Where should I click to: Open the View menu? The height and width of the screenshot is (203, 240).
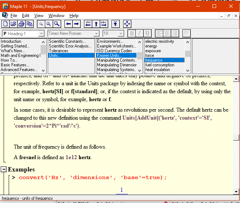point(39,16)
